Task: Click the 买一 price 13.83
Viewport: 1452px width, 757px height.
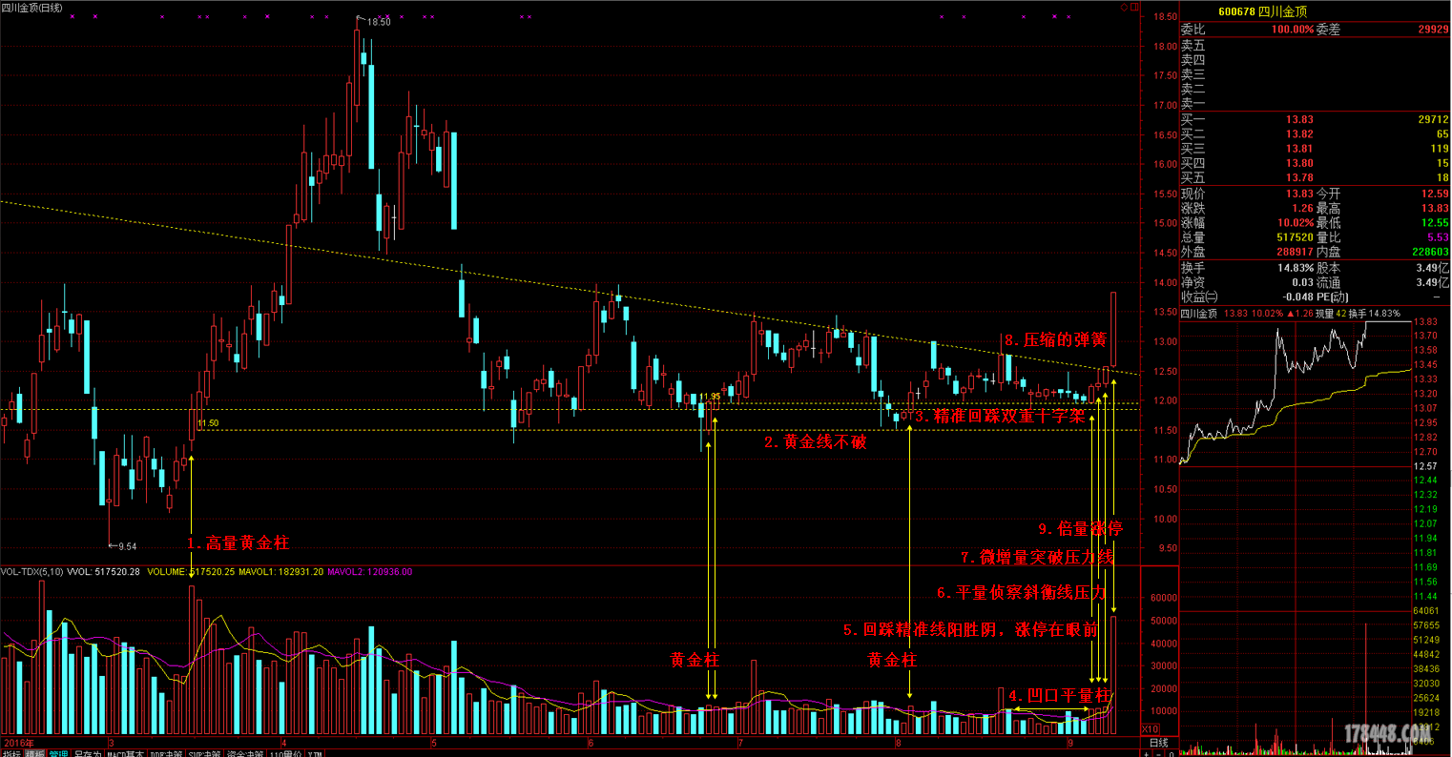Action: click(1299, 120)
